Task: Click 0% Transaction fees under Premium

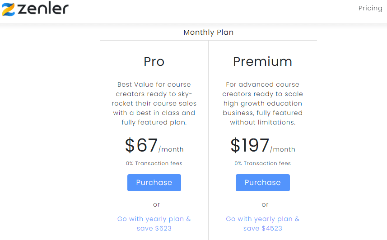Action: (x=263, y=163)
